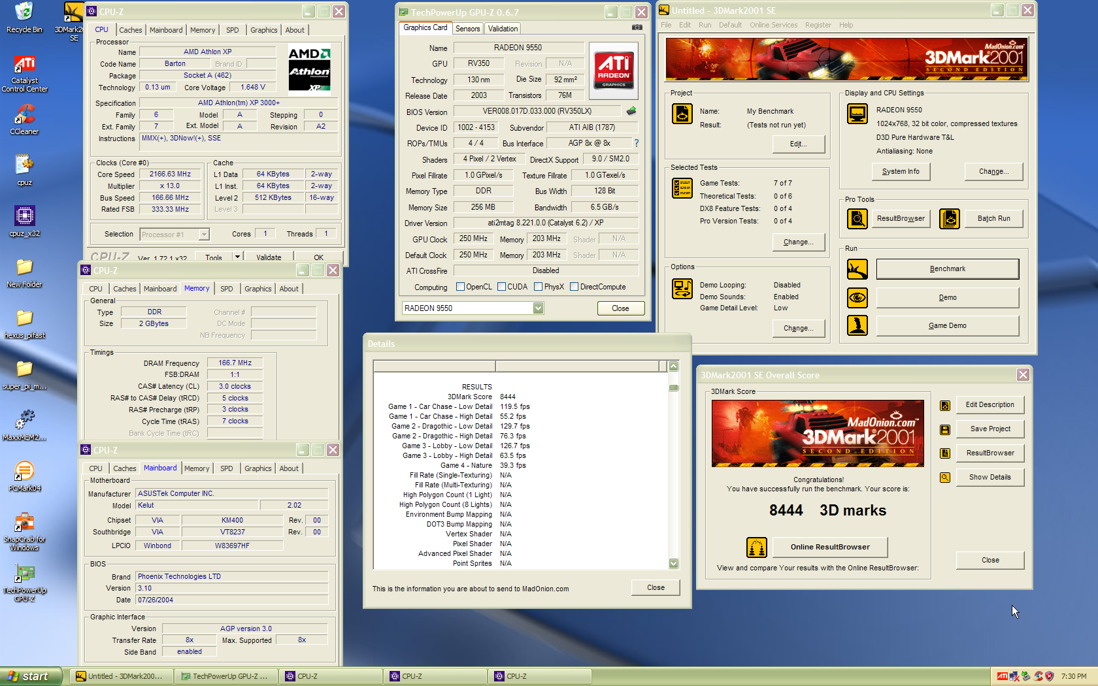
Task: Open the Processor #1 selection dropdown
Action: pyautogui.click(x=204, y=234)
